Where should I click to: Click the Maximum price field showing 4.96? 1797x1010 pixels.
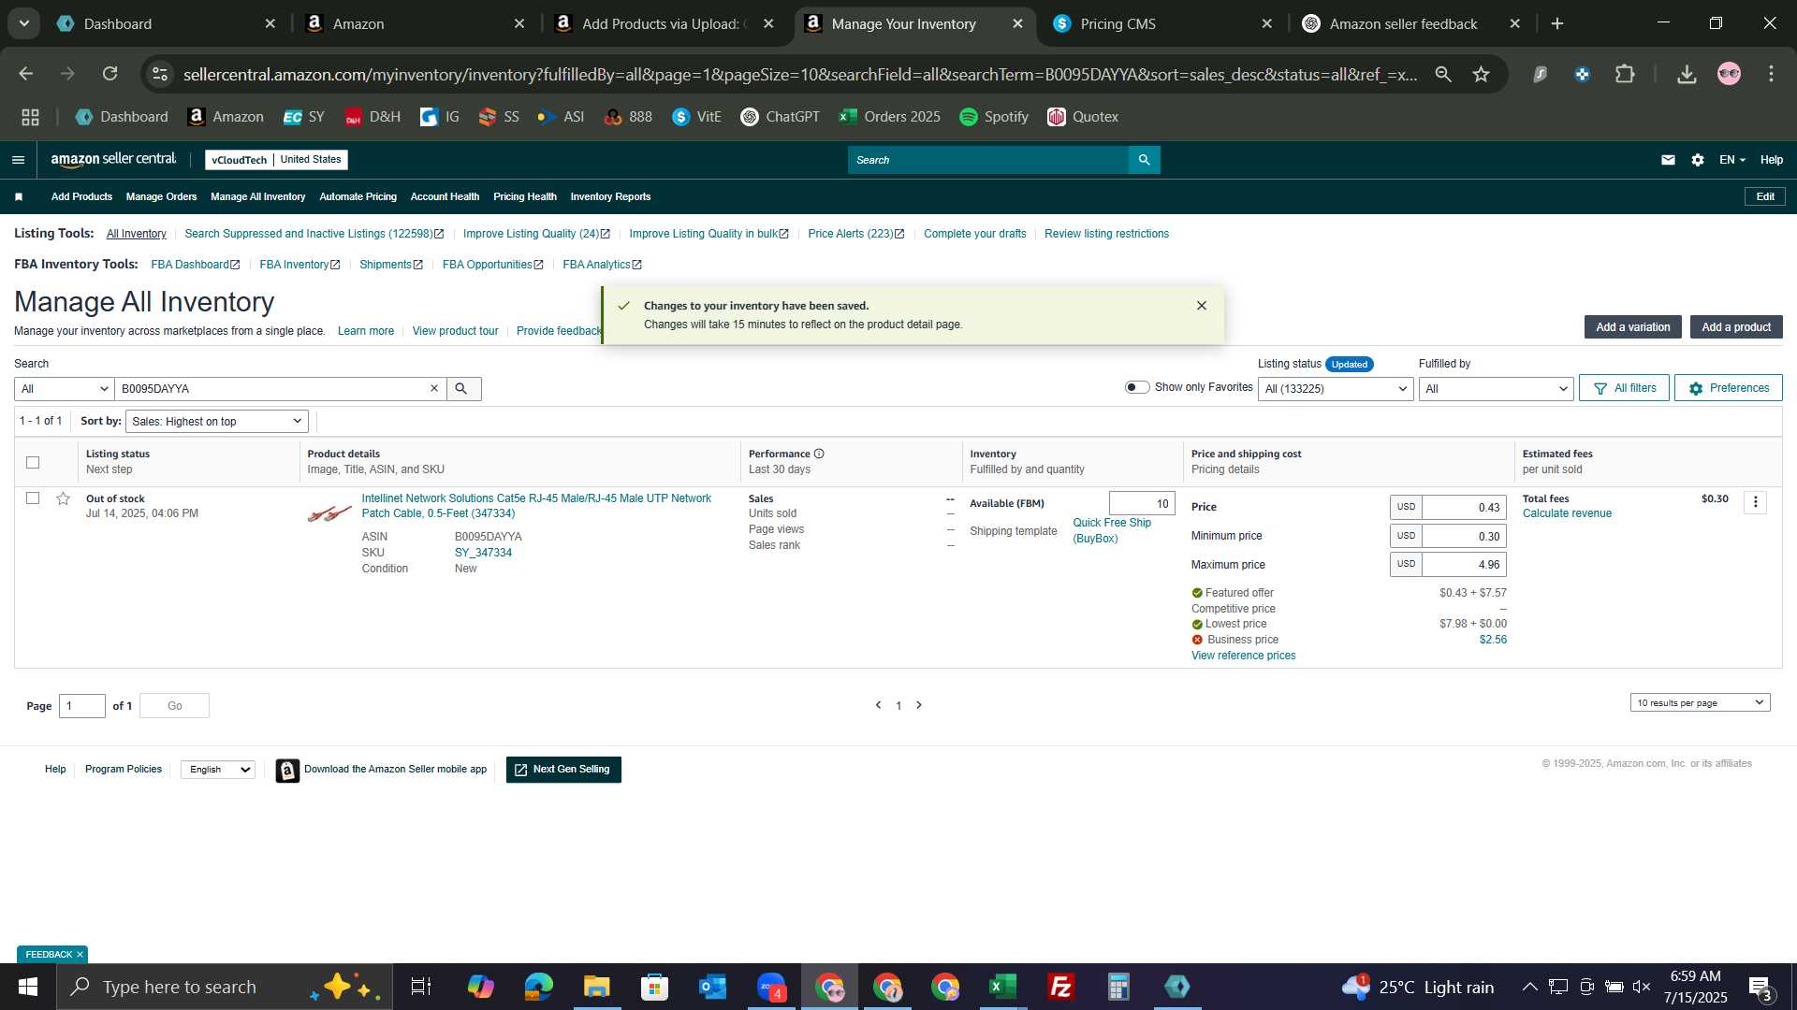[x=1464, y=565]
